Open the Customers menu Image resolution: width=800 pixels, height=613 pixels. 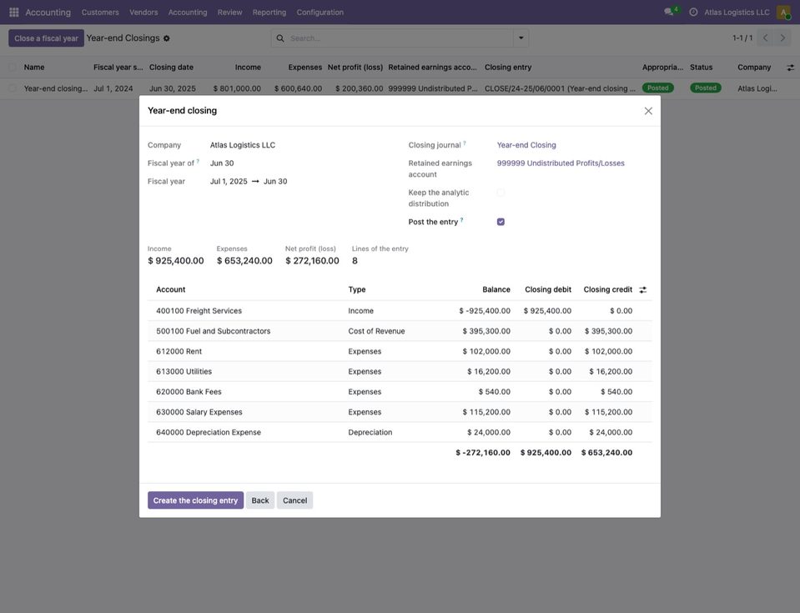[x=100, y=13]
